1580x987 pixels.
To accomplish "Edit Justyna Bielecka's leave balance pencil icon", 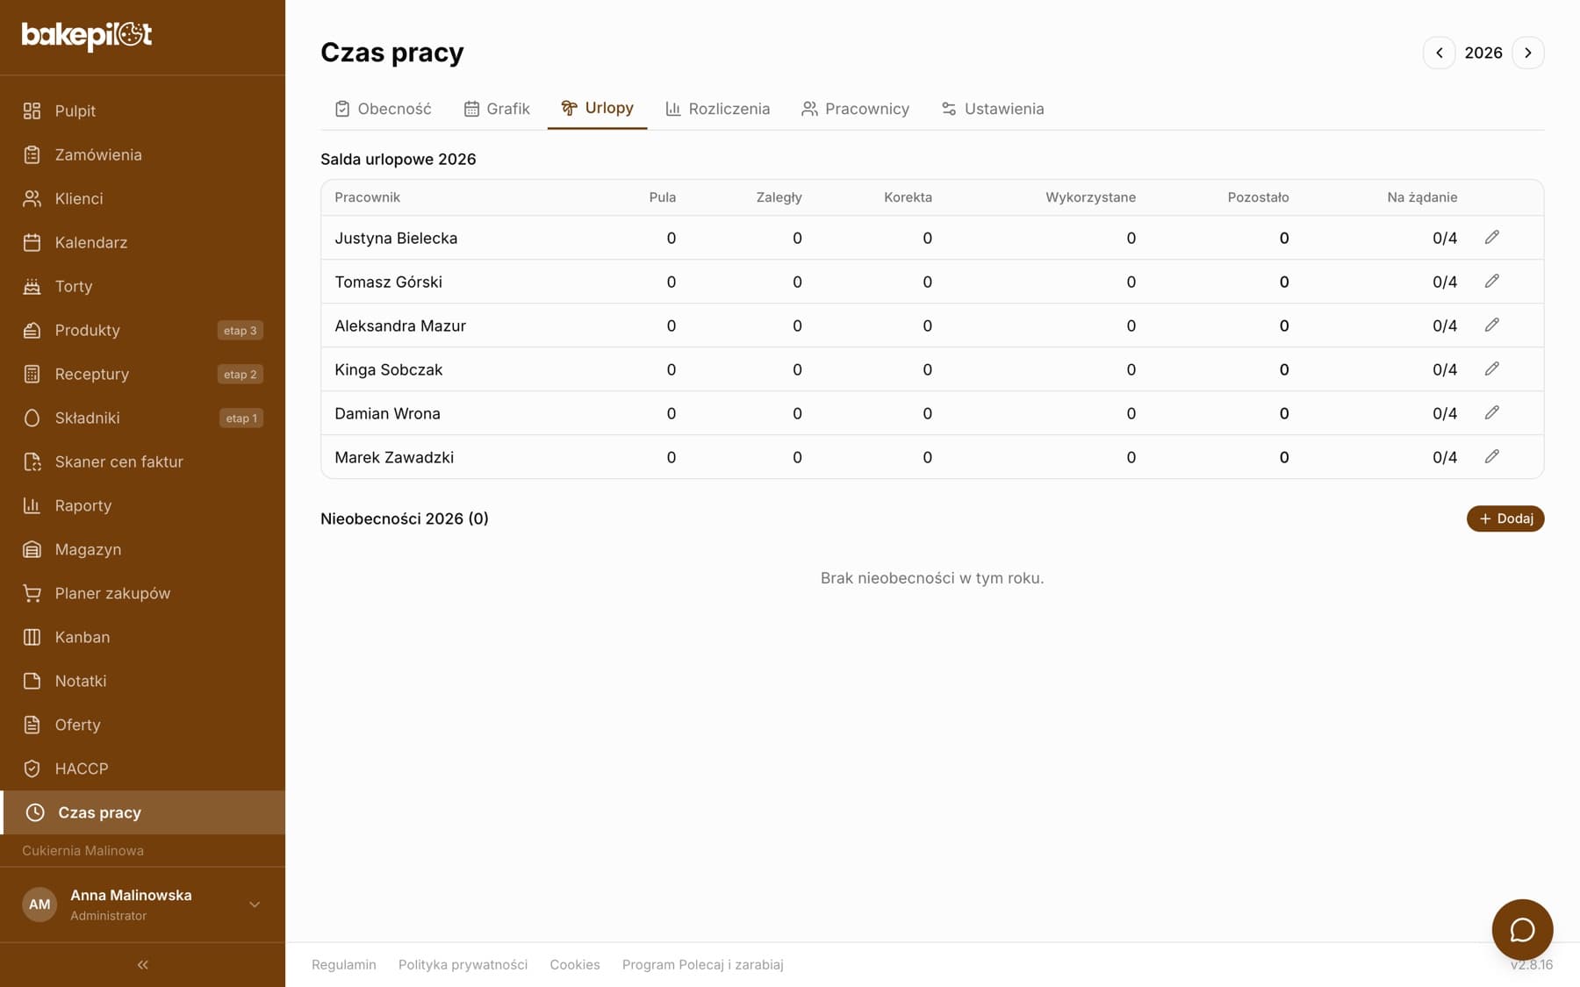I will click(1491, 238).
